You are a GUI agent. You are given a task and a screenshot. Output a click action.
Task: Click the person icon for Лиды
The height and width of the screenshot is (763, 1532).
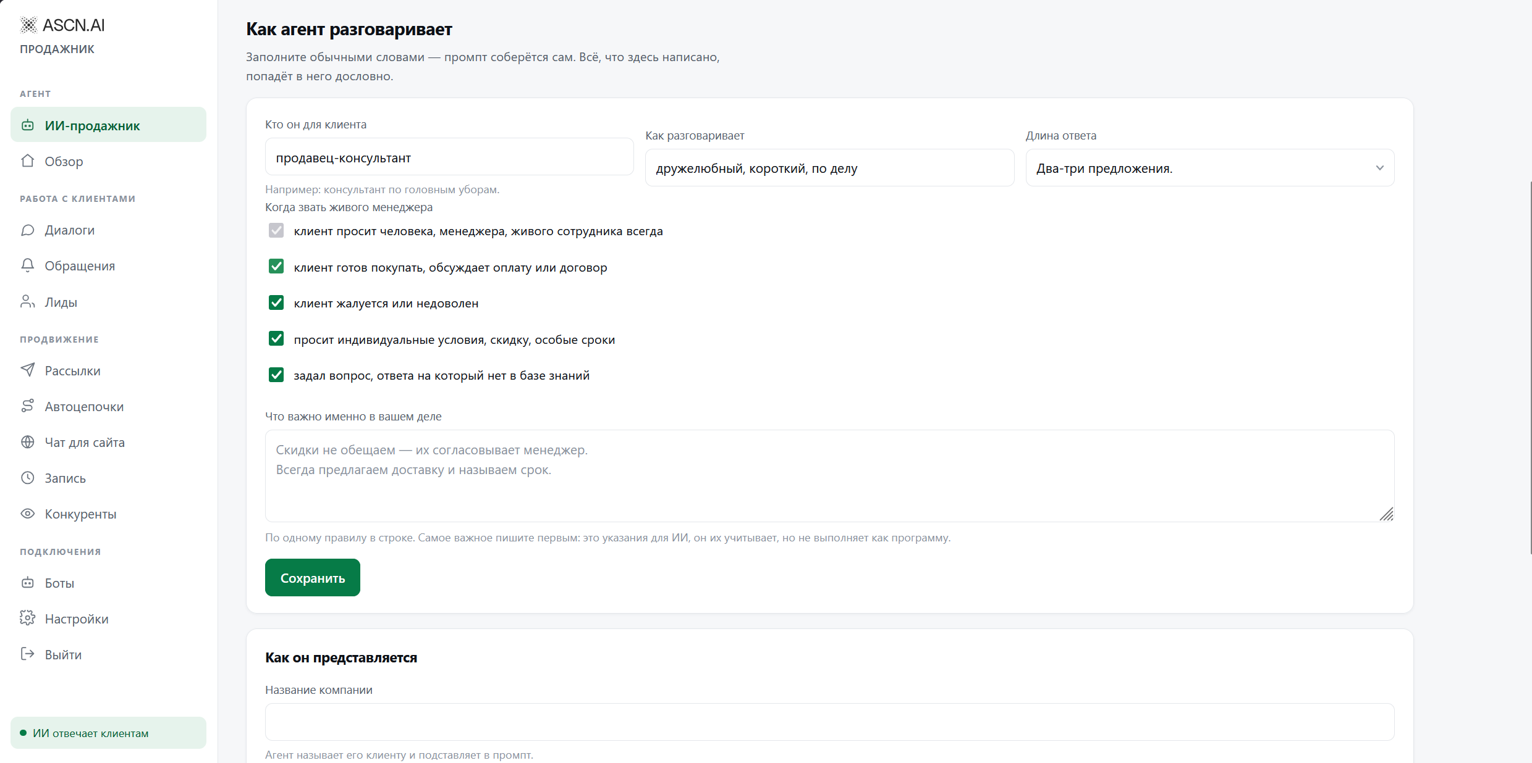point(28,302)
